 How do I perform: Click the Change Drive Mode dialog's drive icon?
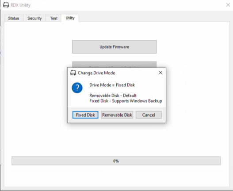pos(73,73)
